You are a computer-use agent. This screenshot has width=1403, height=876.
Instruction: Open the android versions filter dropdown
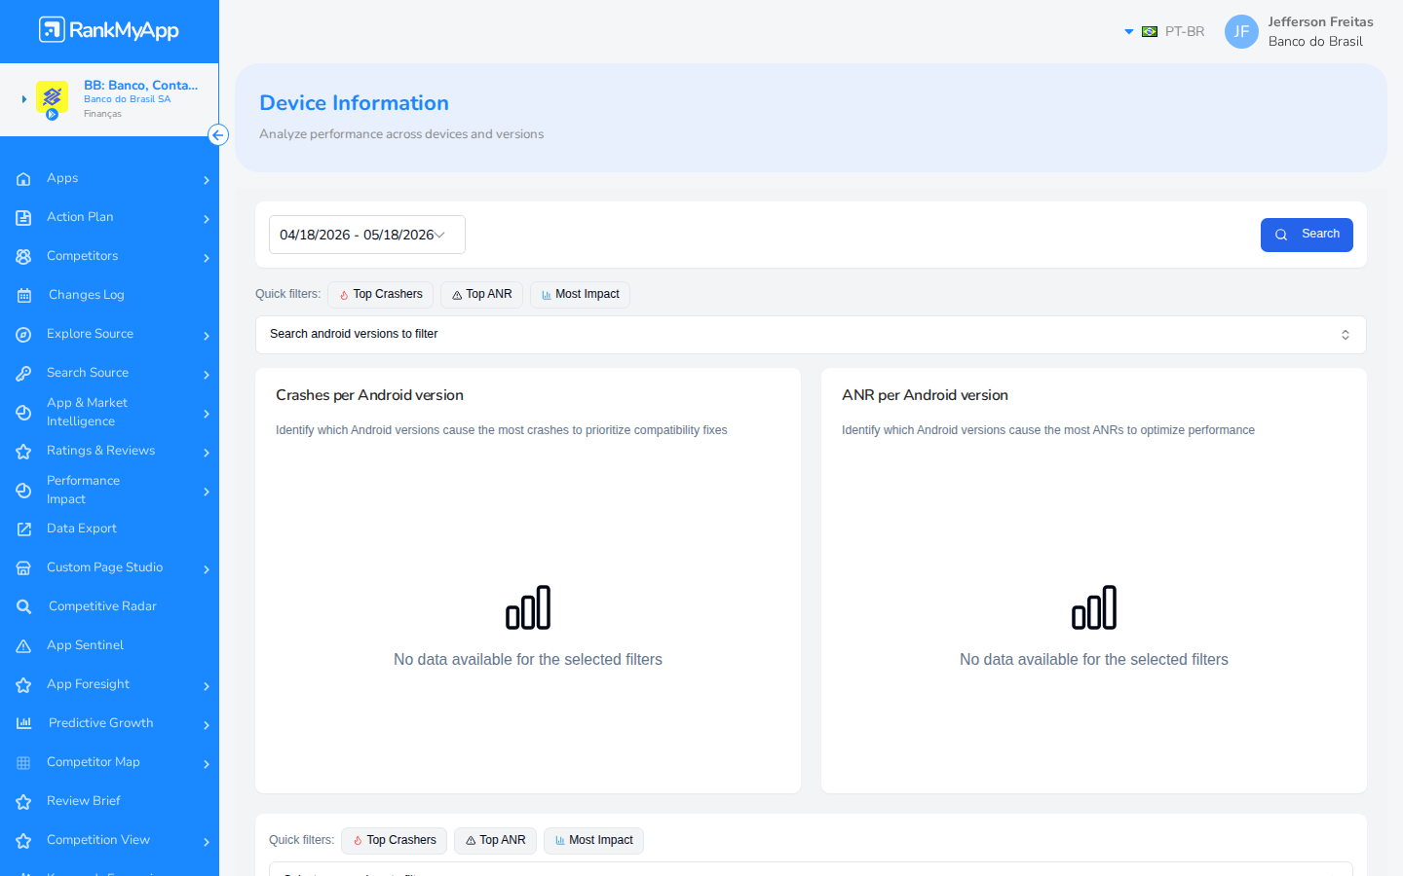pyautogui.click(x=811, y=335)
